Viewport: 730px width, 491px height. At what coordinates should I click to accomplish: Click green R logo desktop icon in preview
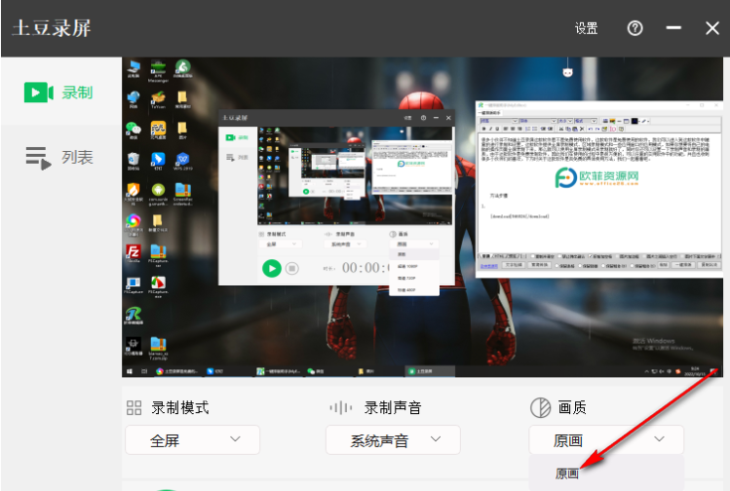134,316
